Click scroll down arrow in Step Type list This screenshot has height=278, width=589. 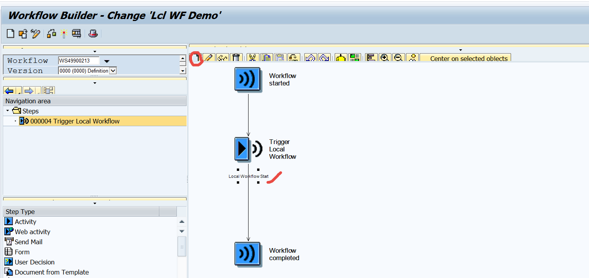pos(182,231)
